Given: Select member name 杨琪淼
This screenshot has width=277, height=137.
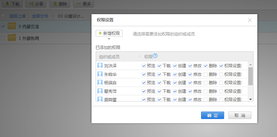Looking at the screenshot, I should 111,83.
